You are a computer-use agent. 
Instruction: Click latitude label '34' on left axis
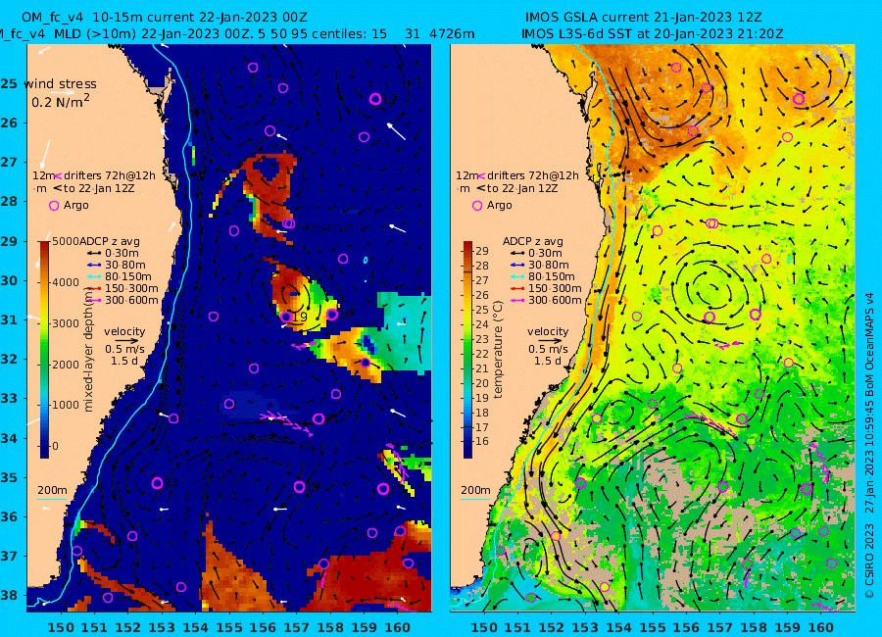point(9,438)
